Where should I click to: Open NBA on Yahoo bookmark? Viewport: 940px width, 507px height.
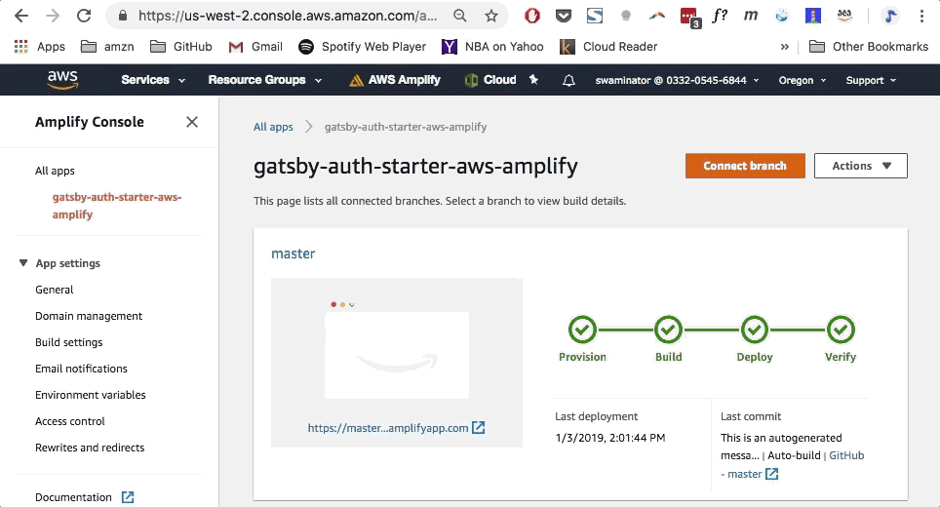point(492,46)
